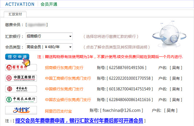
Task: Click the blurred 缴费会员 username field
Action: click(x=36, y=25)
